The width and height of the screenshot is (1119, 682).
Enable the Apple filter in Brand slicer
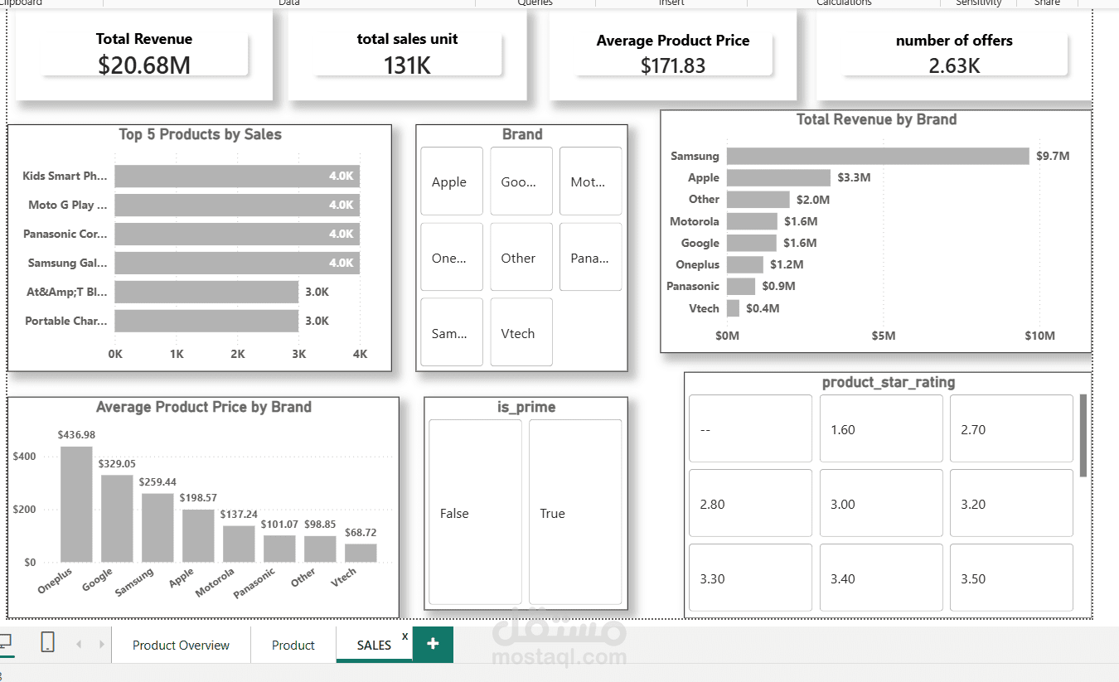pyautogui.click(x=451, y=181)
